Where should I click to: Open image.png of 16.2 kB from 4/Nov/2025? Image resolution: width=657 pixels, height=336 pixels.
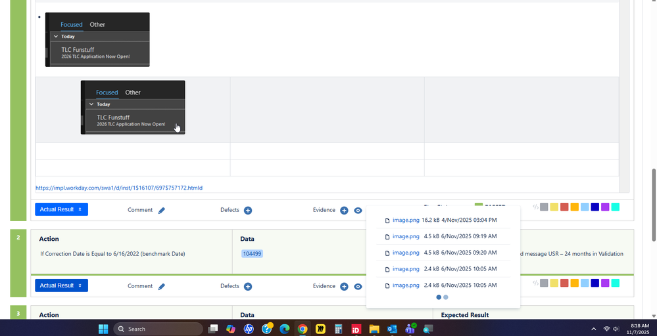click(406, 220)
